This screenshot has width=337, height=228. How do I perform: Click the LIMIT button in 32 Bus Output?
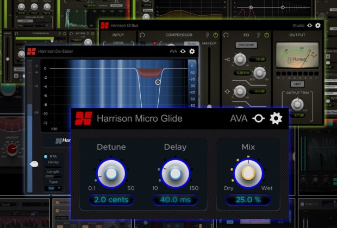pos(297,84)
